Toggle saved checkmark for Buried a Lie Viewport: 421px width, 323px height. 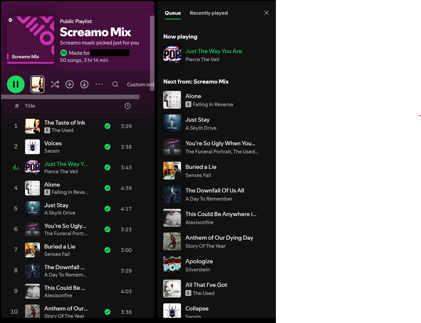[108, 250]
